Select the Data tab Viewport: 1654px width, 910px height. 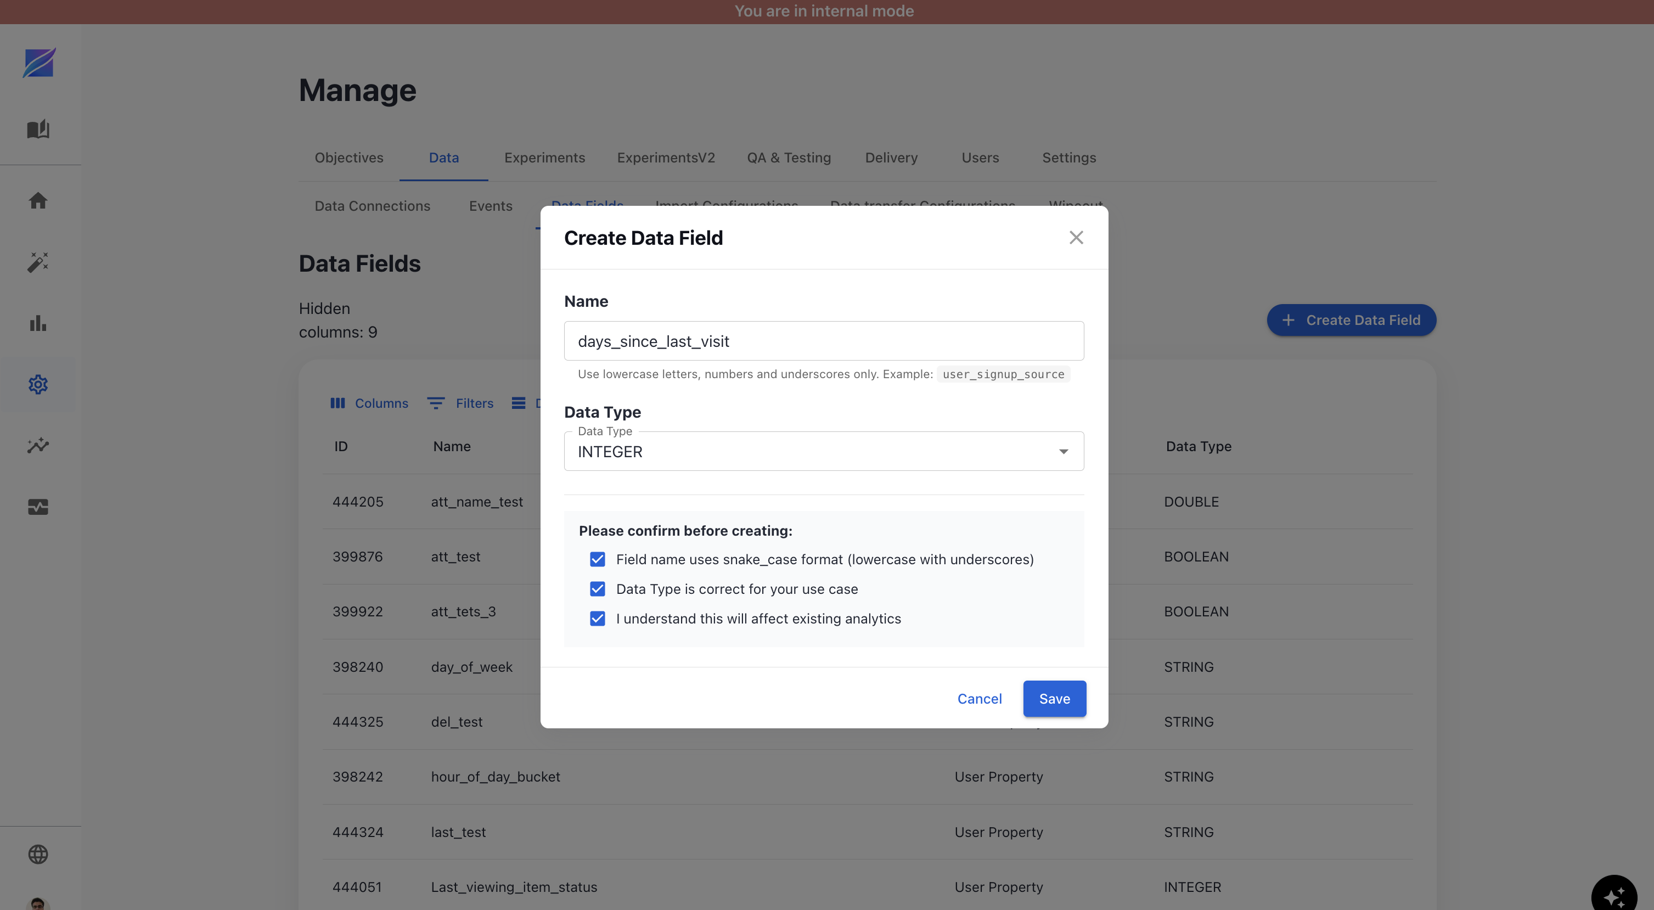(443, 158)
